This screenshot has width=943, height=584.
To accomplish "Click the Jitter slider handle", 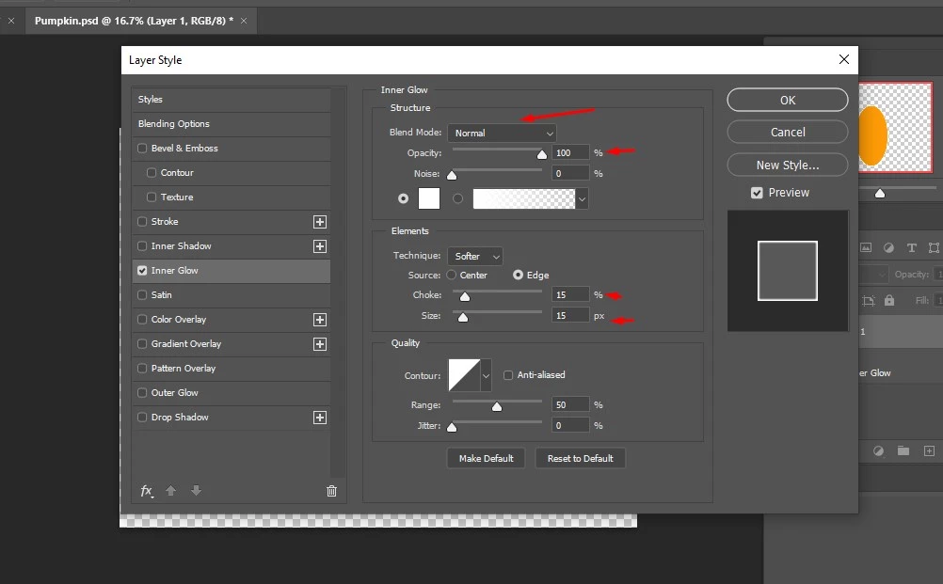I will (452, 427).
